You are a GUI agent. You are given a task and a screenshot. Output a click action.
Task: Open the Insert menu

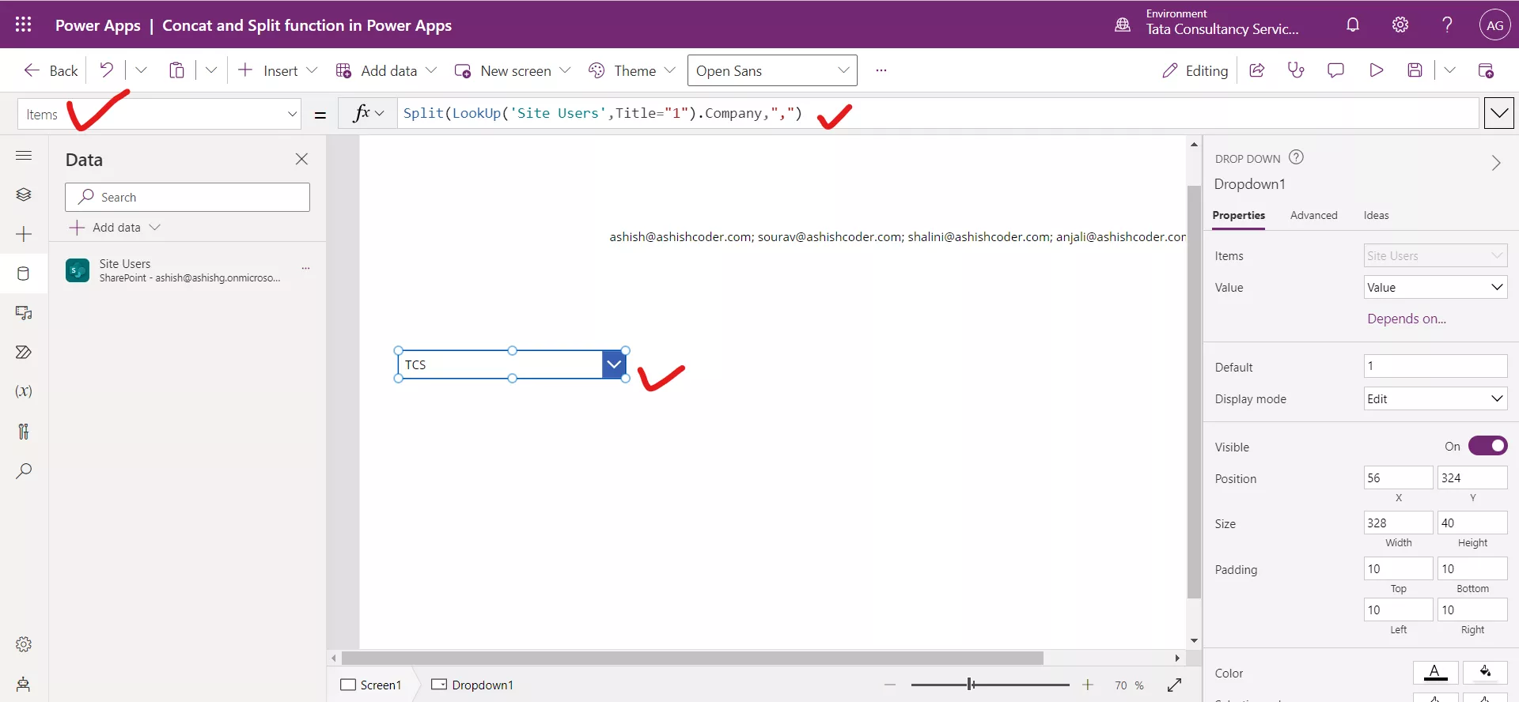coord(278,70)
